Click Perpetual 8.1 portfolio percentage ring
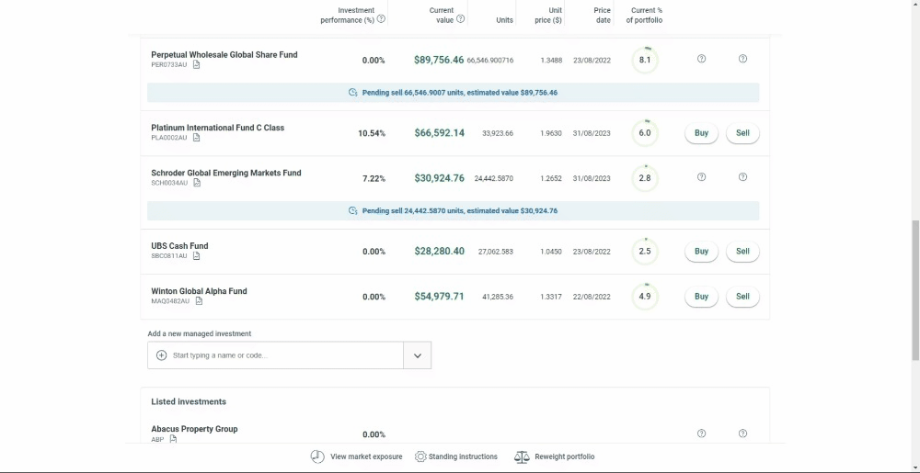920x473 pixels. tap(645, 60)
